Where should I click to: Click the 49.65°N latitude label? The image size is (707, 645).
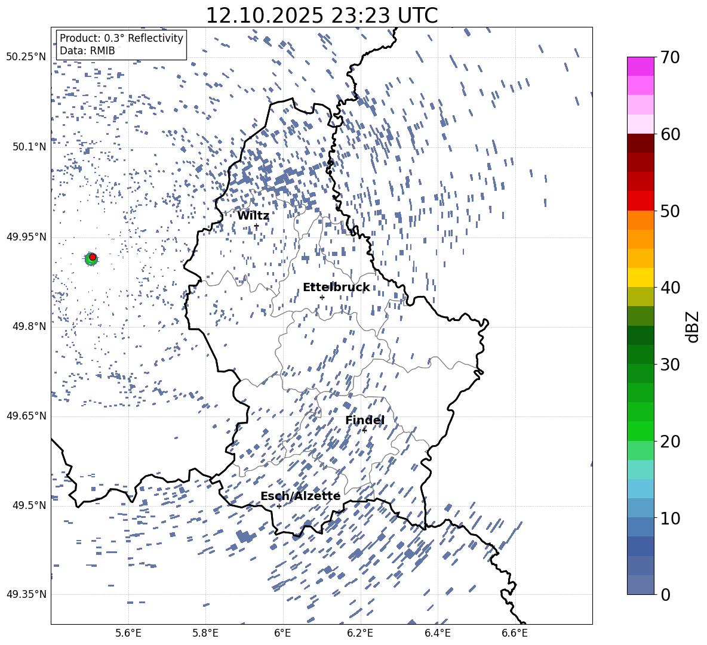pyautogui.click(x=26, y=415)
